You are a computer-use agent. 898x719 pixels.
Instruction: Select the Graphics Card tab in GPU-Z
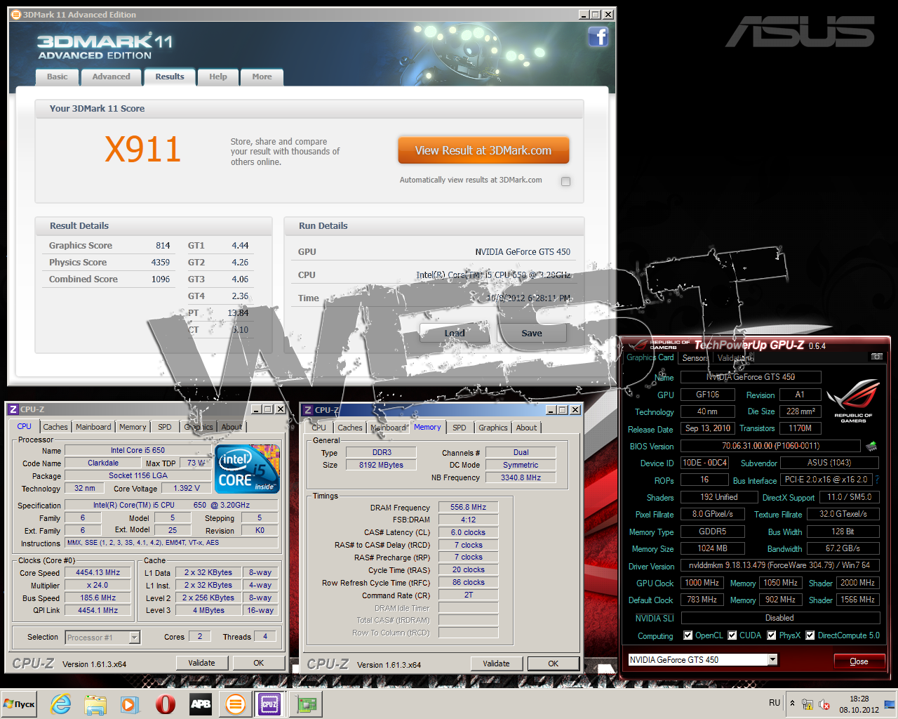[x=650, y=357]
